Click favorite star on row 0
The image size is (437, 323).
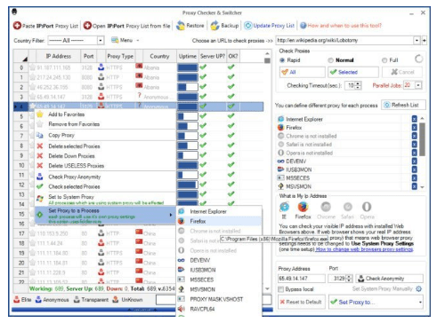click(x=32, y=67)
